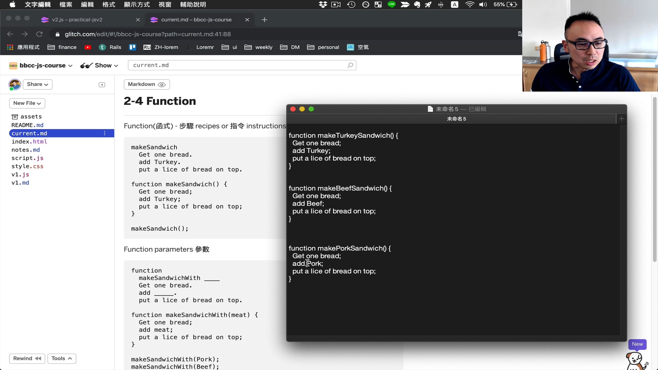Image resolution: width=658 pixels, height=370 pixels.
Task: Open current.md three-dot options menu
Action: point(105,133)
